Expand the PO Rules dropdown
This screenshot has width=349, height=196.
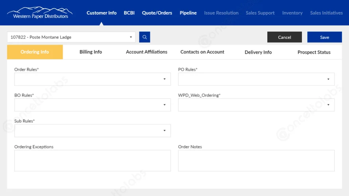(x=256, y=79)
